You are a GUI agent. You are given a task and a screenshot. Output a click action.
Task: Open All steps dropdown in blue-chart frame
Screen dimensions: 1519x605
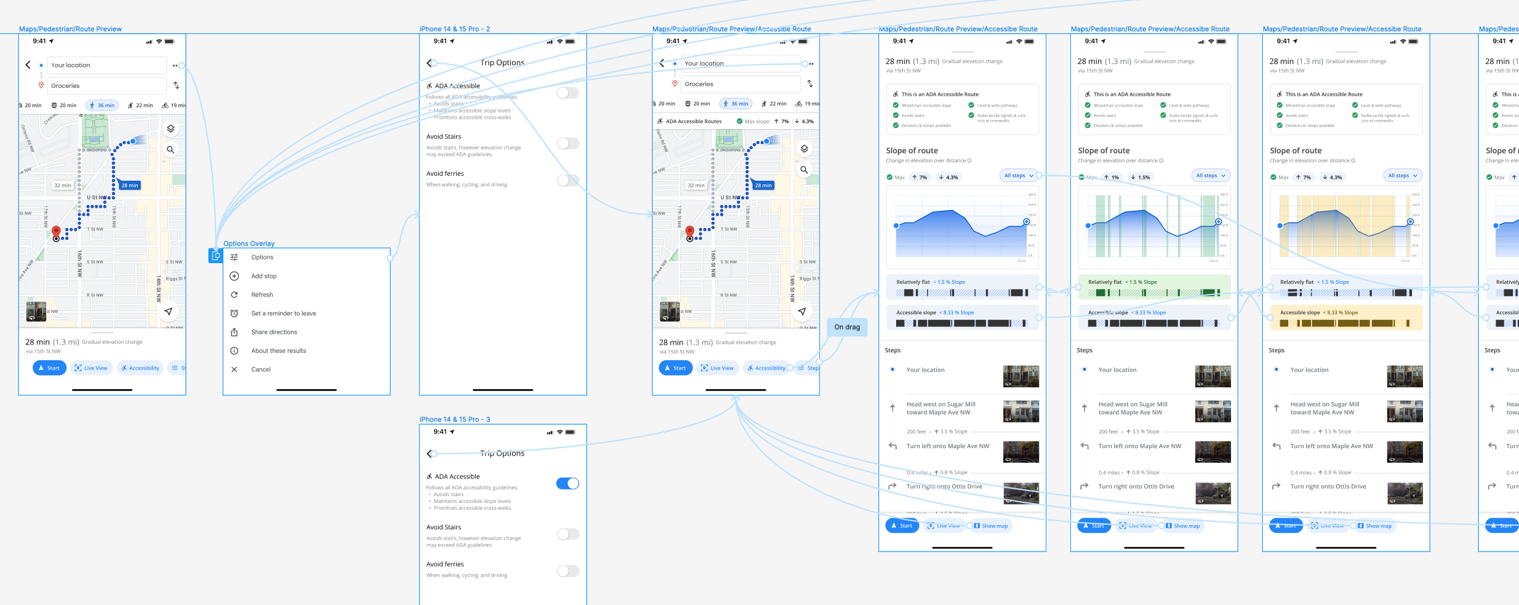click(x=1019, y=176)
